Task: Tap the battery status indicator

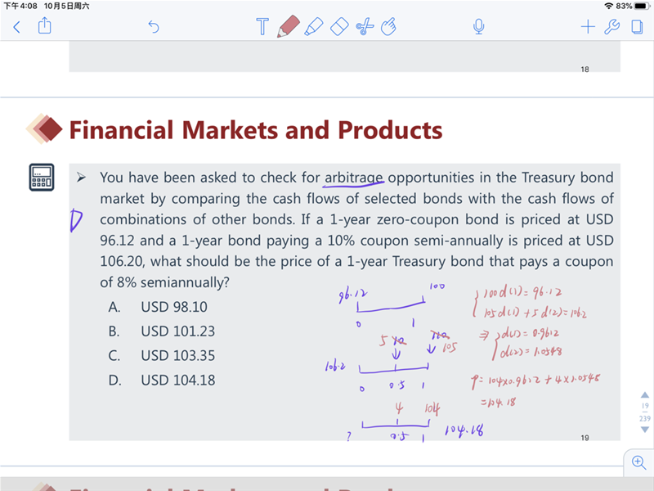Action: [642, 6]
